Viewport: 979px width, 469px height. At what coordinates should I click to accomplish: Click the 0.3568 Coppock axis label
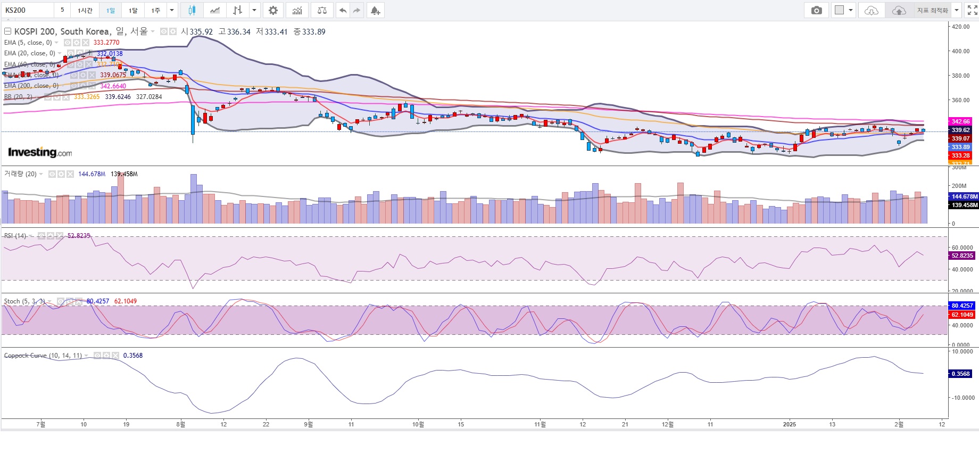pos(960,374)
